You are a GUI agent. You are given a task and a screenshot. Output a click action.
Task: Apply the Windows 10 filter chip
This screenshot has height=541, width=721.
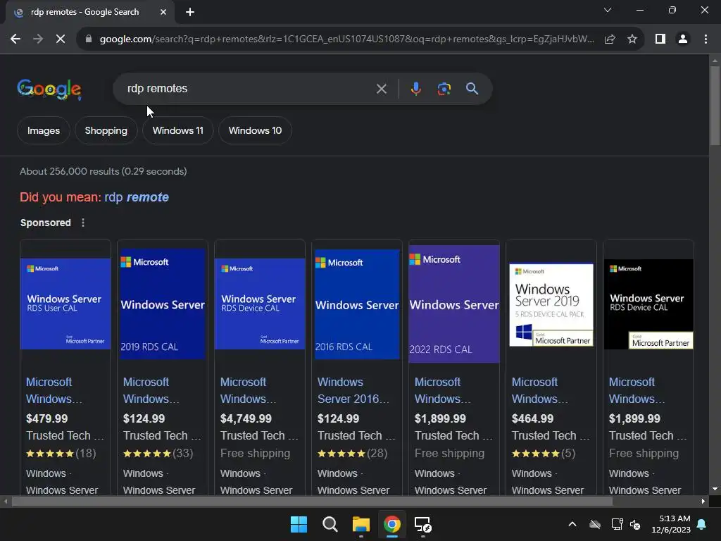tap(255, 130)
